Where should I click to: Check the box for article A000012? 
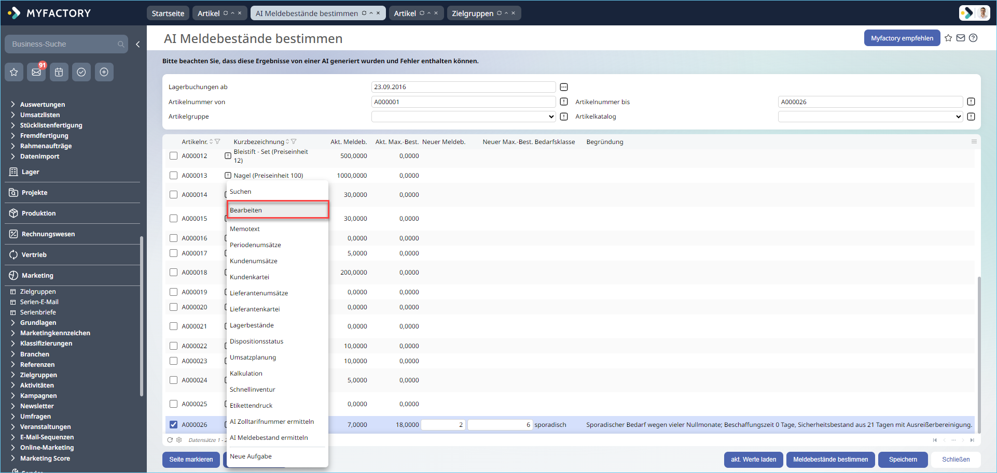point(173,156)
